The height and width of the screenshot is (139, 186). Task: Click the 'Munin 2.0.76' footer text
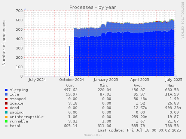coord(93,135)
